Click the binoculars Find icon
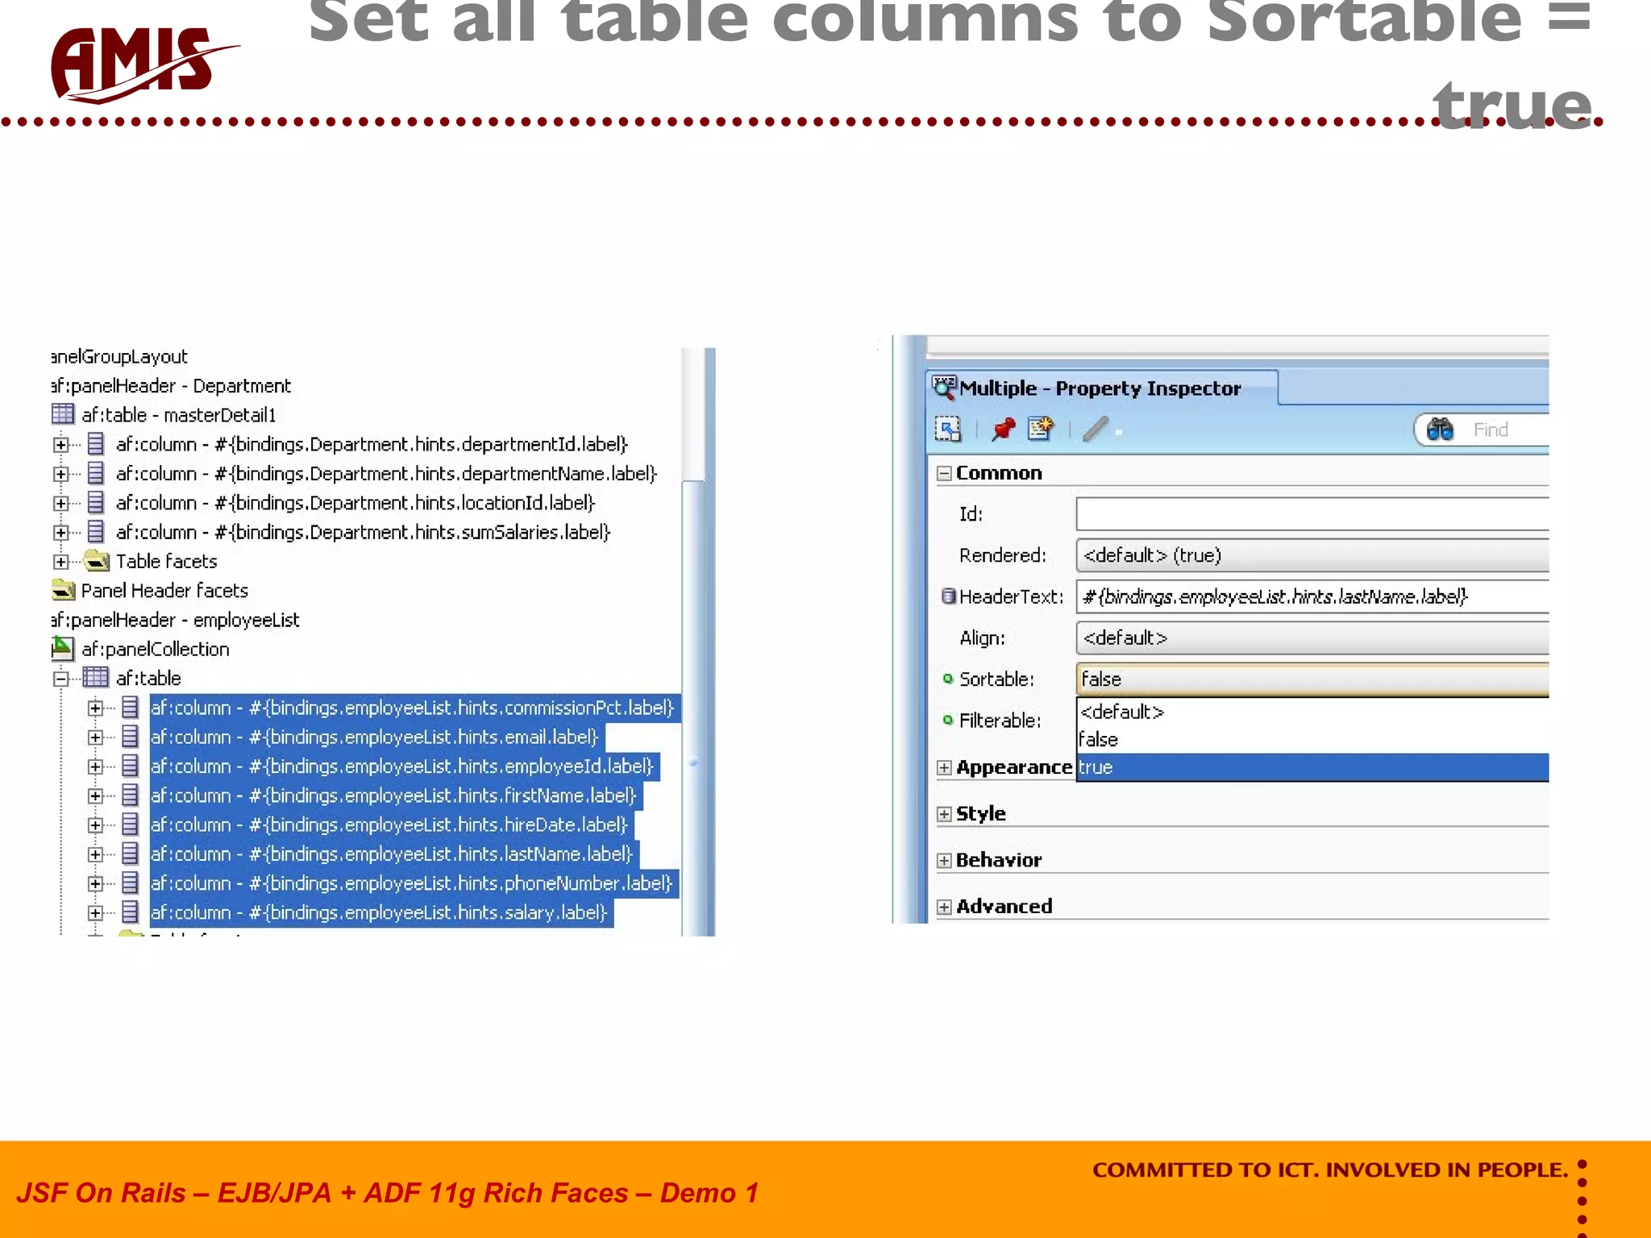The image size is (1651, 1238). [x=1440, y=430]
